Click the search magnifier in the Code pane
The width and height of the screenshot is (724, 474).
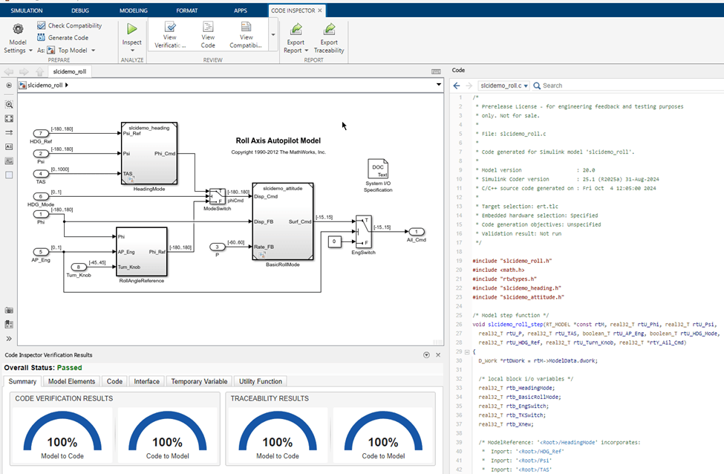[x=537, y=85]
